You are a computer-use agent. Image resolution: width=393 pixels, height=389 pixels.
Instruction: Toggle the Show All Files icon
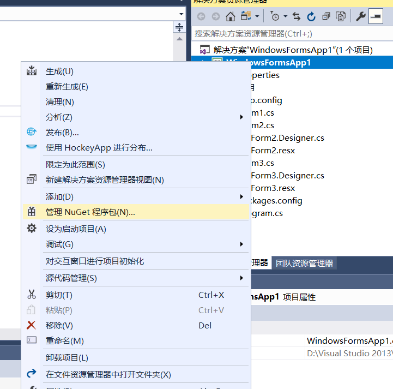pyautogui.click(x=341, y=16)
